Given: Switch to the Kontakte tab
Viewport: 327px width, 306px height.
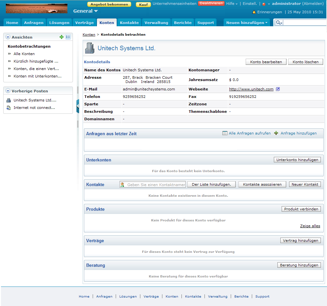Looking at the screenshot, I should click(x=129, y=22).
